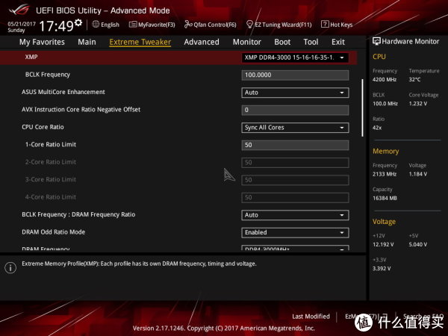Select Extreme Tweaker tab
Screen dimensions: 448x336
[x=140, y=42]
